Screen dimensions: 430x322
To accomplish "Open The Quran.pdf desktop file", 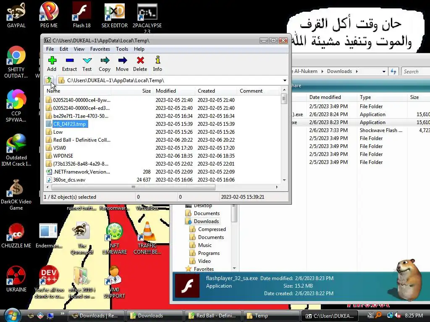I will pyautogui.click(x=82, y=239).
